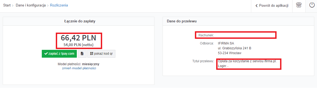Download the PDF document icon button
317x97 pixels.
(82, 54)
